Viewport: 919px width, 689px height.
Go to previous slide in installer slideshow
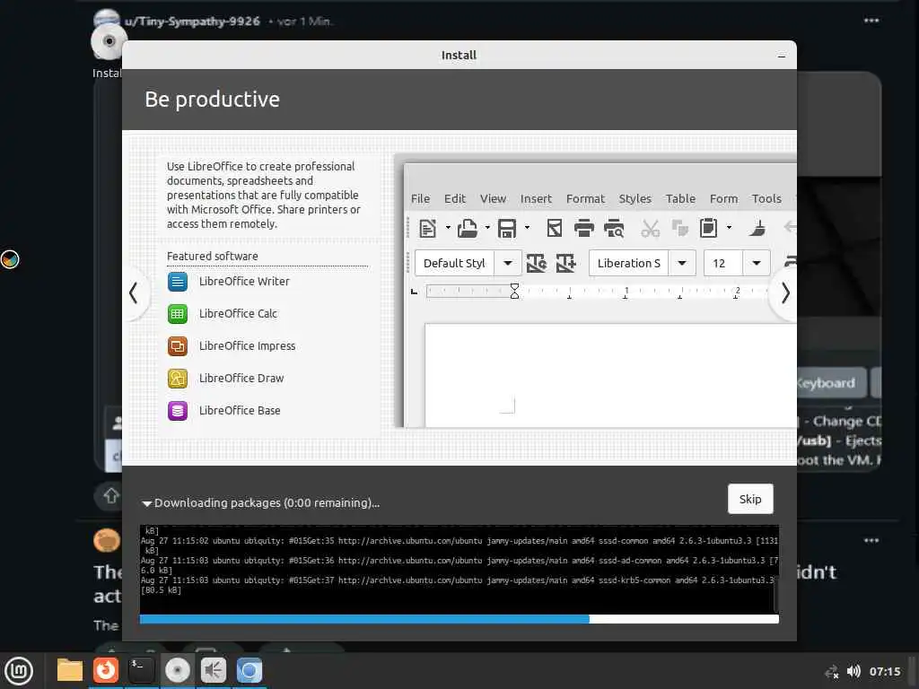[x=134, y=293]
